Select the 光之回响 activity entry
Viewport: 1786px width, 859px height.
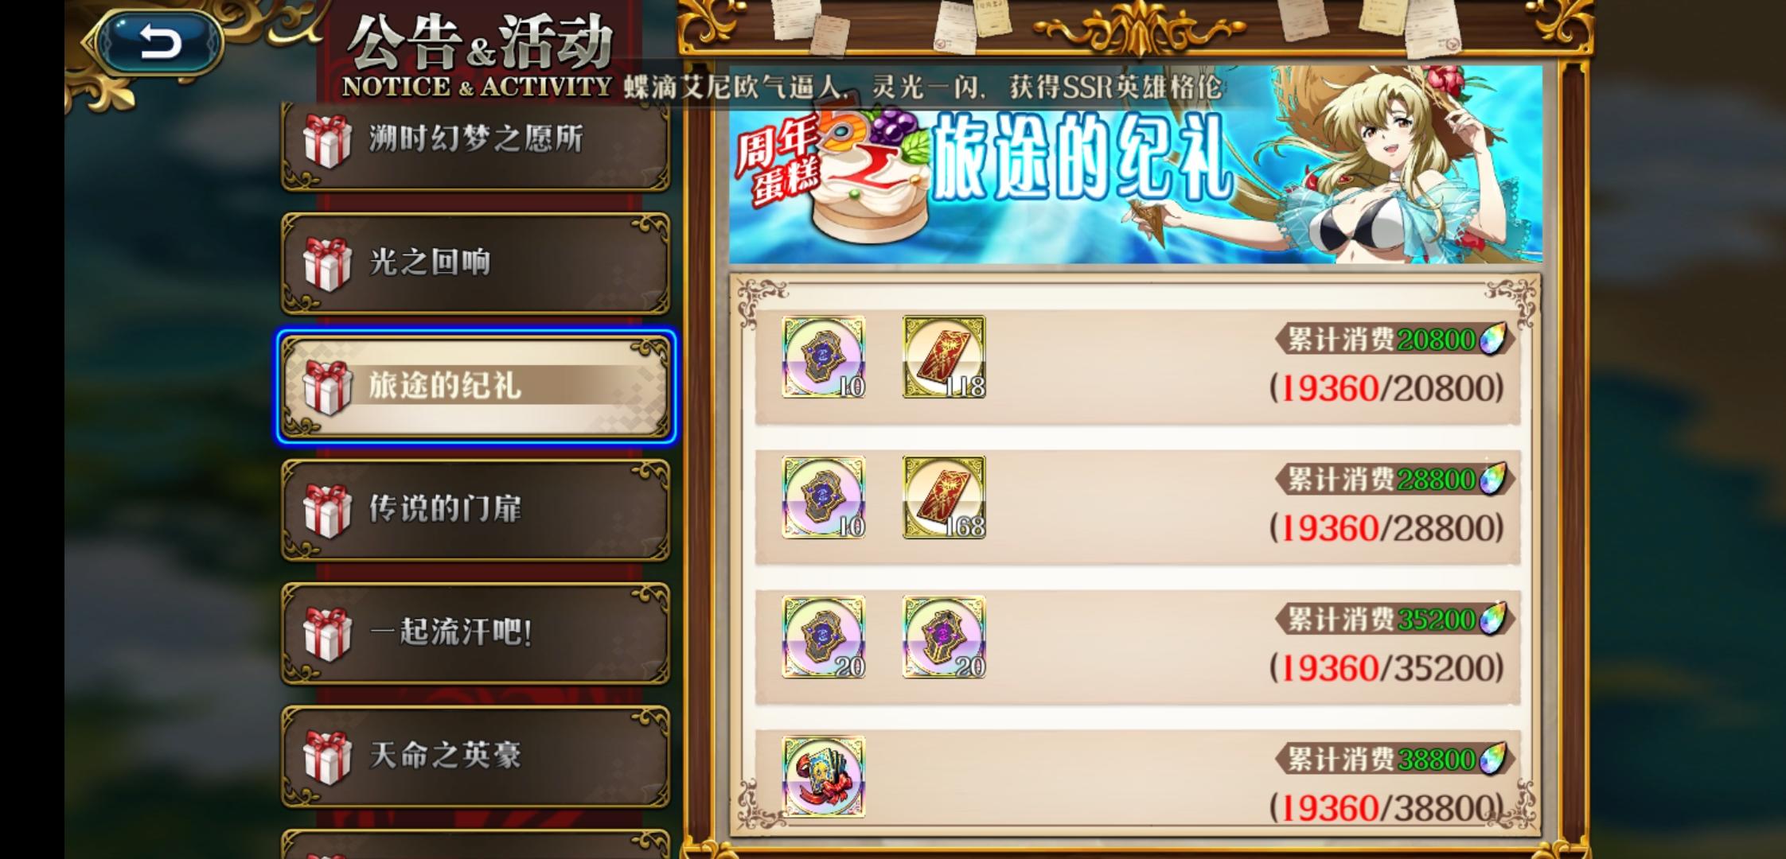(475, 262)
